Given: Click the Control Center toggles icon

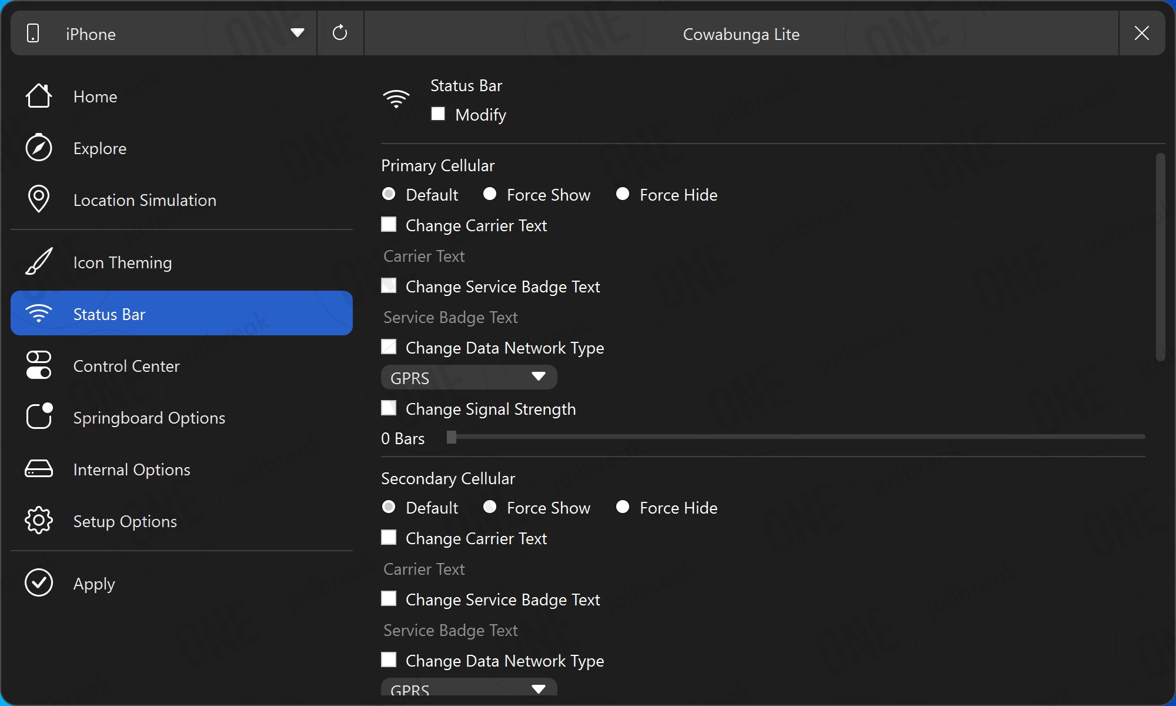Looking at the screenshot, I should [39, 365].
